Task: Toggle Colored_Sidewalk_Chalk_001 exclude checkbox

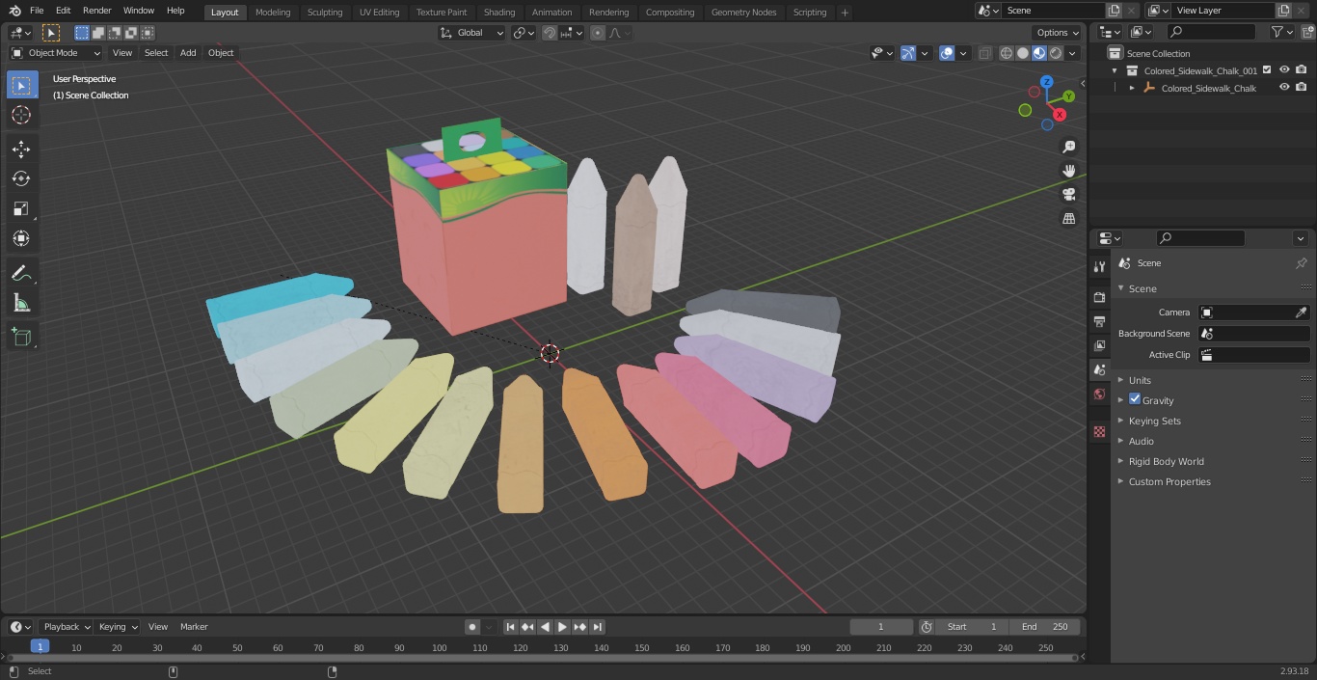Action: point(1267,70)
